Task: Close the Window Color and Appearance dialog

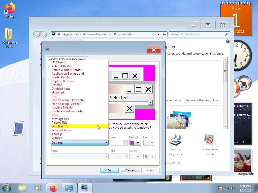Action: (x=154, y=50)
